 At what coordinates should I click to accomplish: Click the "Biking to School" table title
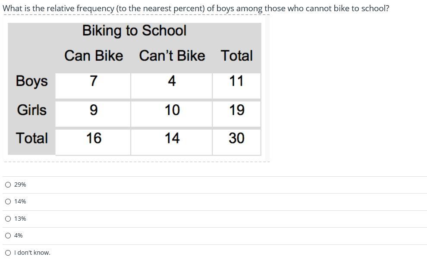point(134,31)
